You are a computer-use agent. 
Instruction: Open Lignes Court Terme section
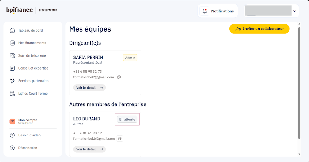click(33, 94)
